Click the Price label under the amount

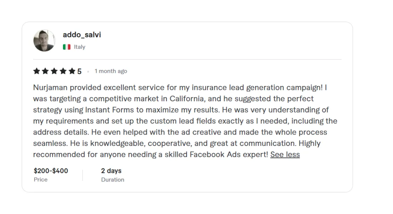click(x=41, y=180)
